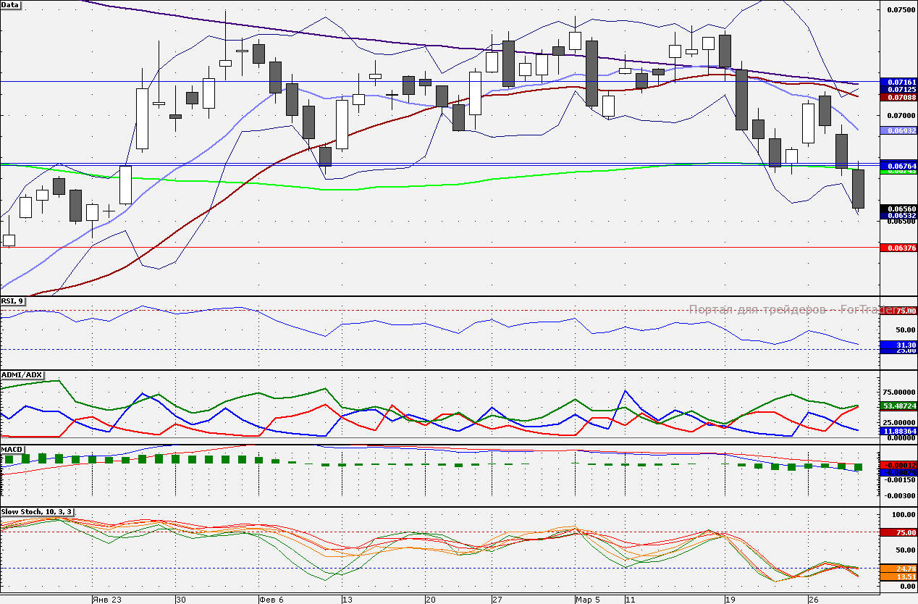The image size is (918, 604).
Task: Select the light blue 0.06932 price tag
Action: coord(898,130)
